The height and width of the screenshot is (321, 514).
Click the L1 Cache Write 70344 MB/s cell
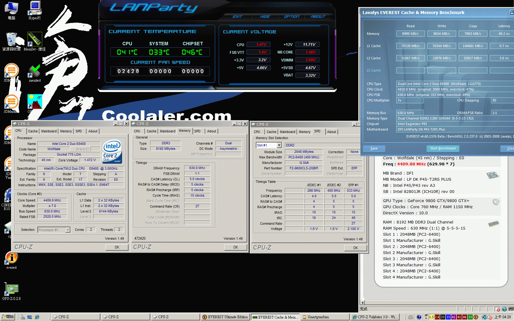click(441, 46)
